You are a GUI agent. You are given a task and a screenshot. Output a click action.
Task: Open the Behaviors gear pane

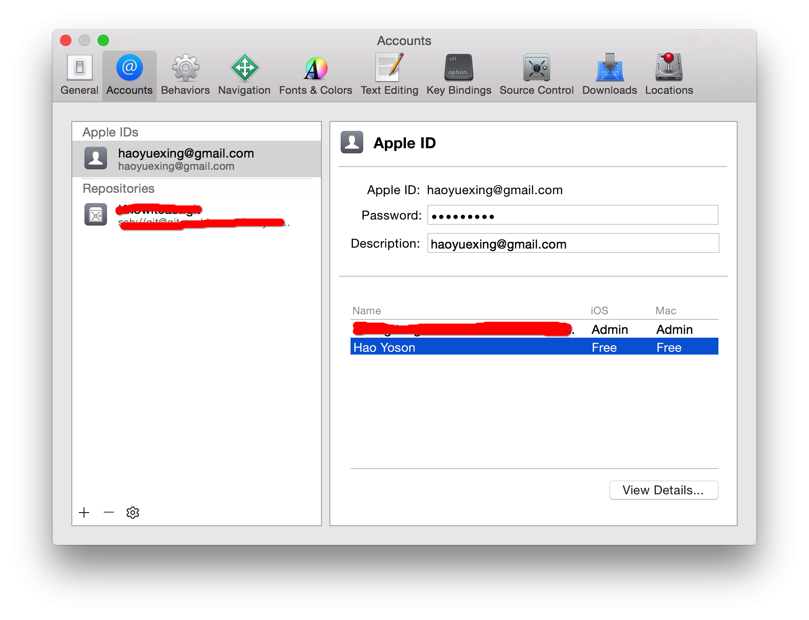(185, 75)
